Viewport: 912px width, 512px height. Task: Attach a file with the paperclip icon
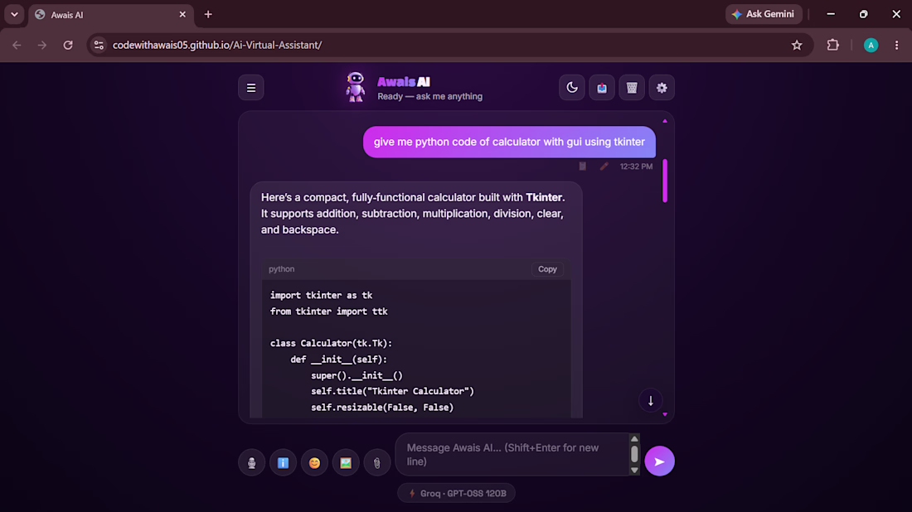[377, 462]
